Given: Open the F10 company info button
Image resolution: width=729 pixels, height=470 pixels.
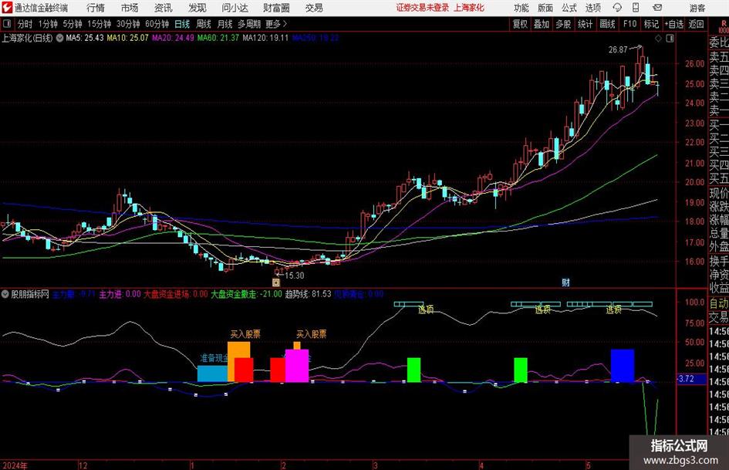Looking at the screenshot, I should (629, 24).
